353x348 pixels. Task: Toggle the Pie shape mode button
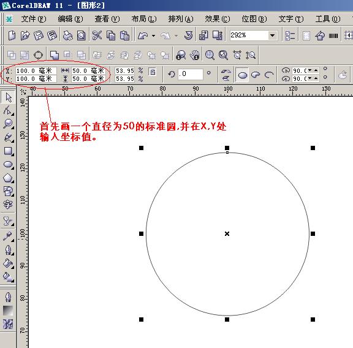256,75
